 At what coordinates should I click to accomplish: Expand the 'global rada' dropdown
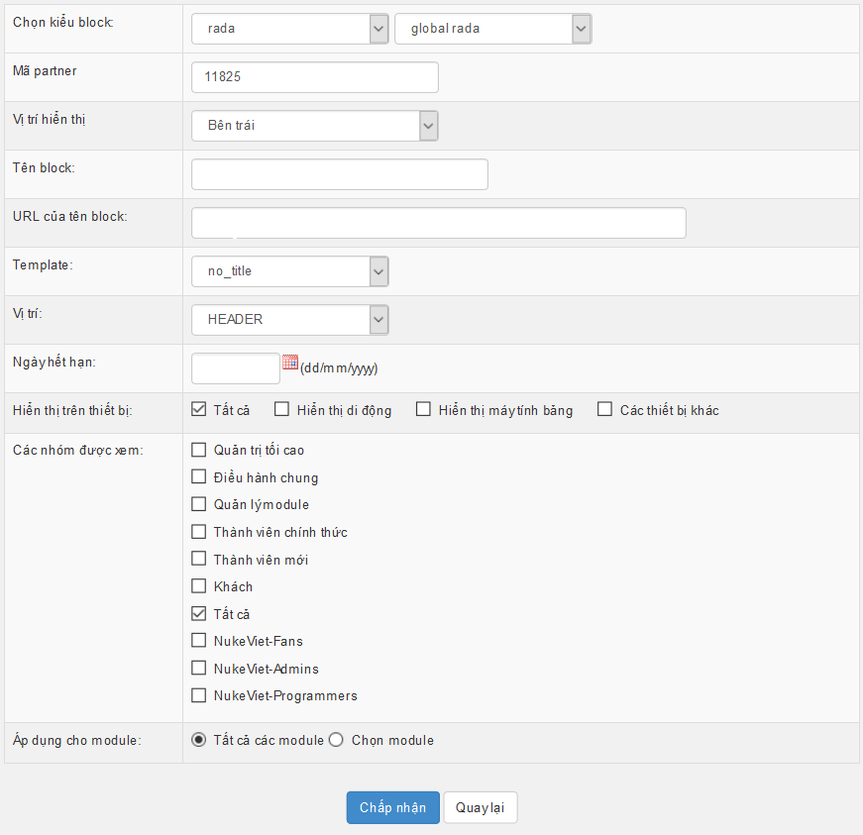pos(493,29)
